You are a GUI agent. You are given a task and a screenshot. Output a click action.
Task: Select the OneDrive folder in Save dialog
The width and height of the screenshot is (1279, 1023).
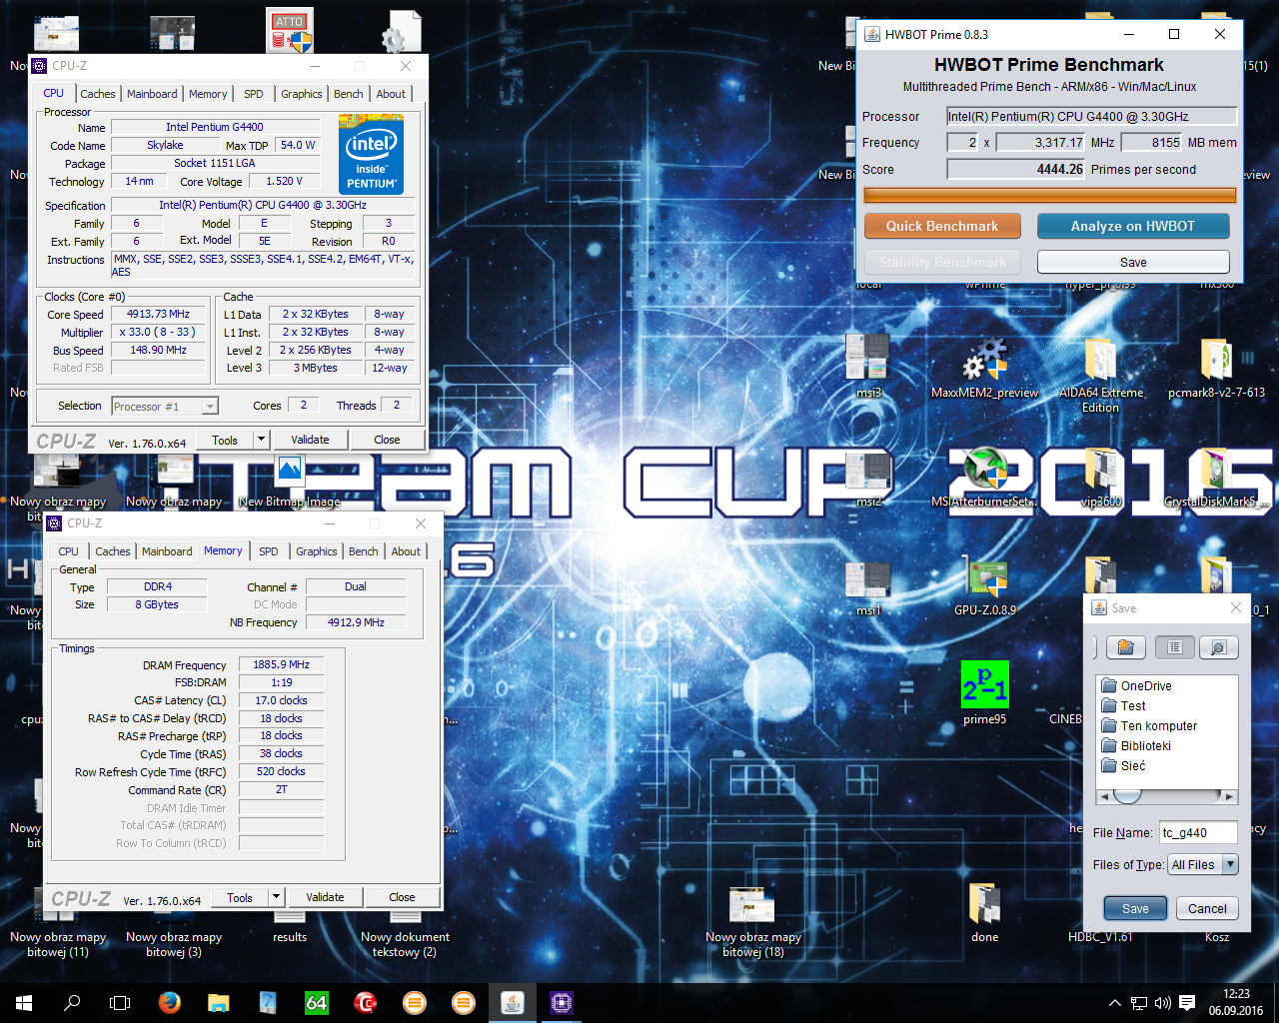[1136, 686]
